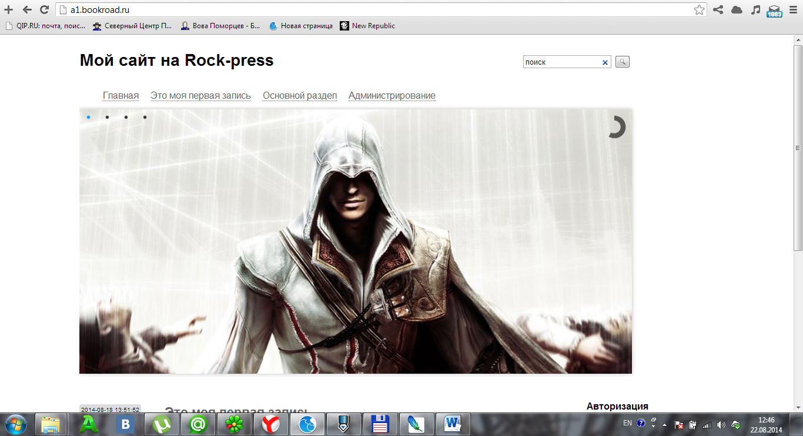Open Mail.Ru Agent from taskbar
Viewport: 803px width, 436px height.
(x=197, y=424)
